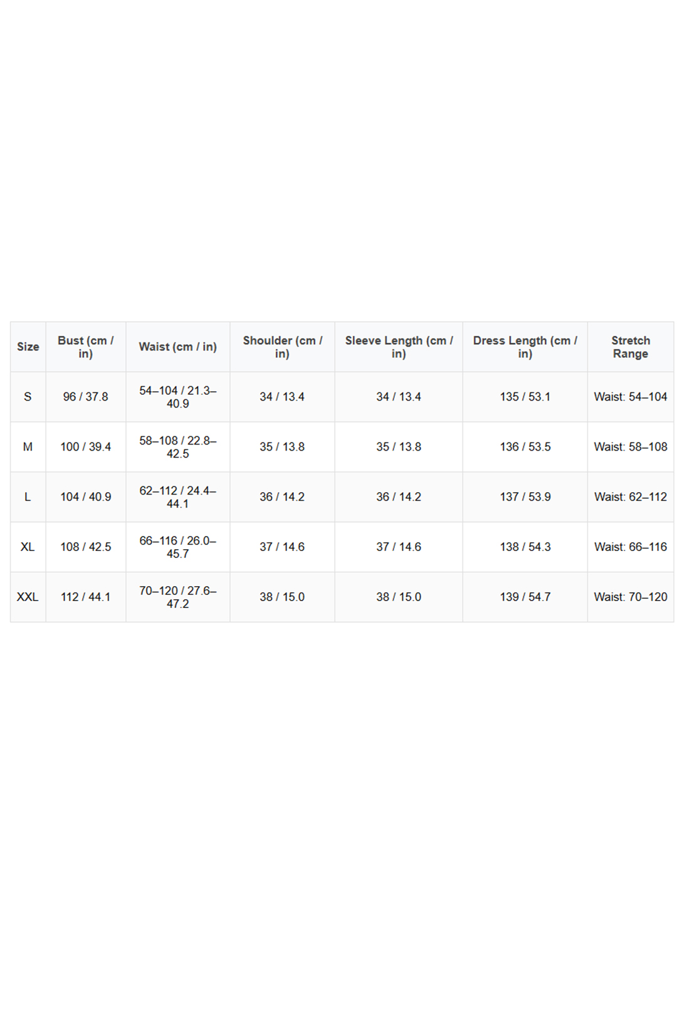Viewport: 682px width, 1023px height.
Task: Click the Size column header
Action: tap(28, 347)
